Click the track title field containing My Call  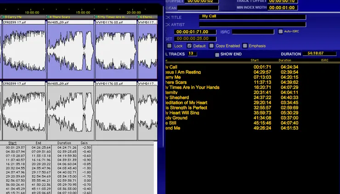click(253, 16)
